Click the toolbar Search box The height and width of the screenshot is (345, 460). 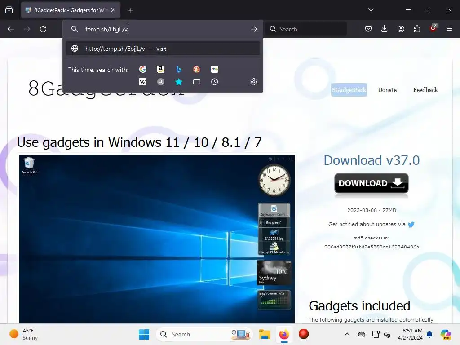coord(306,29)
